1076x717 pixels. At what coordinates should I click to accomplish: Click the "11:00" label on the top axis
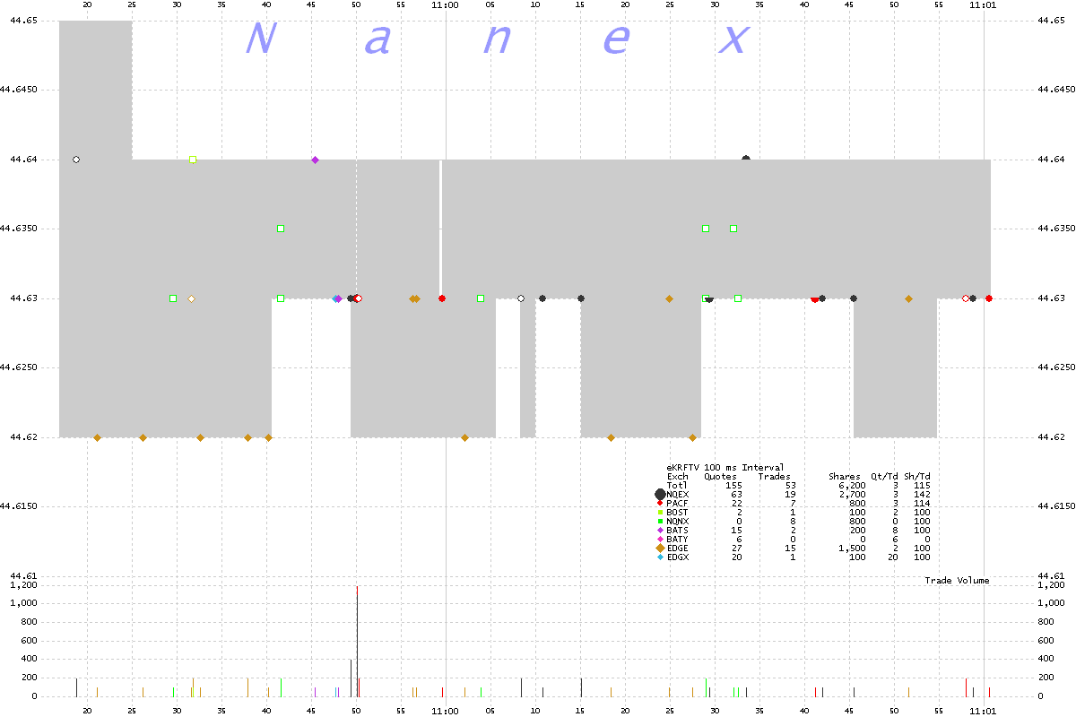click(446, 5)
